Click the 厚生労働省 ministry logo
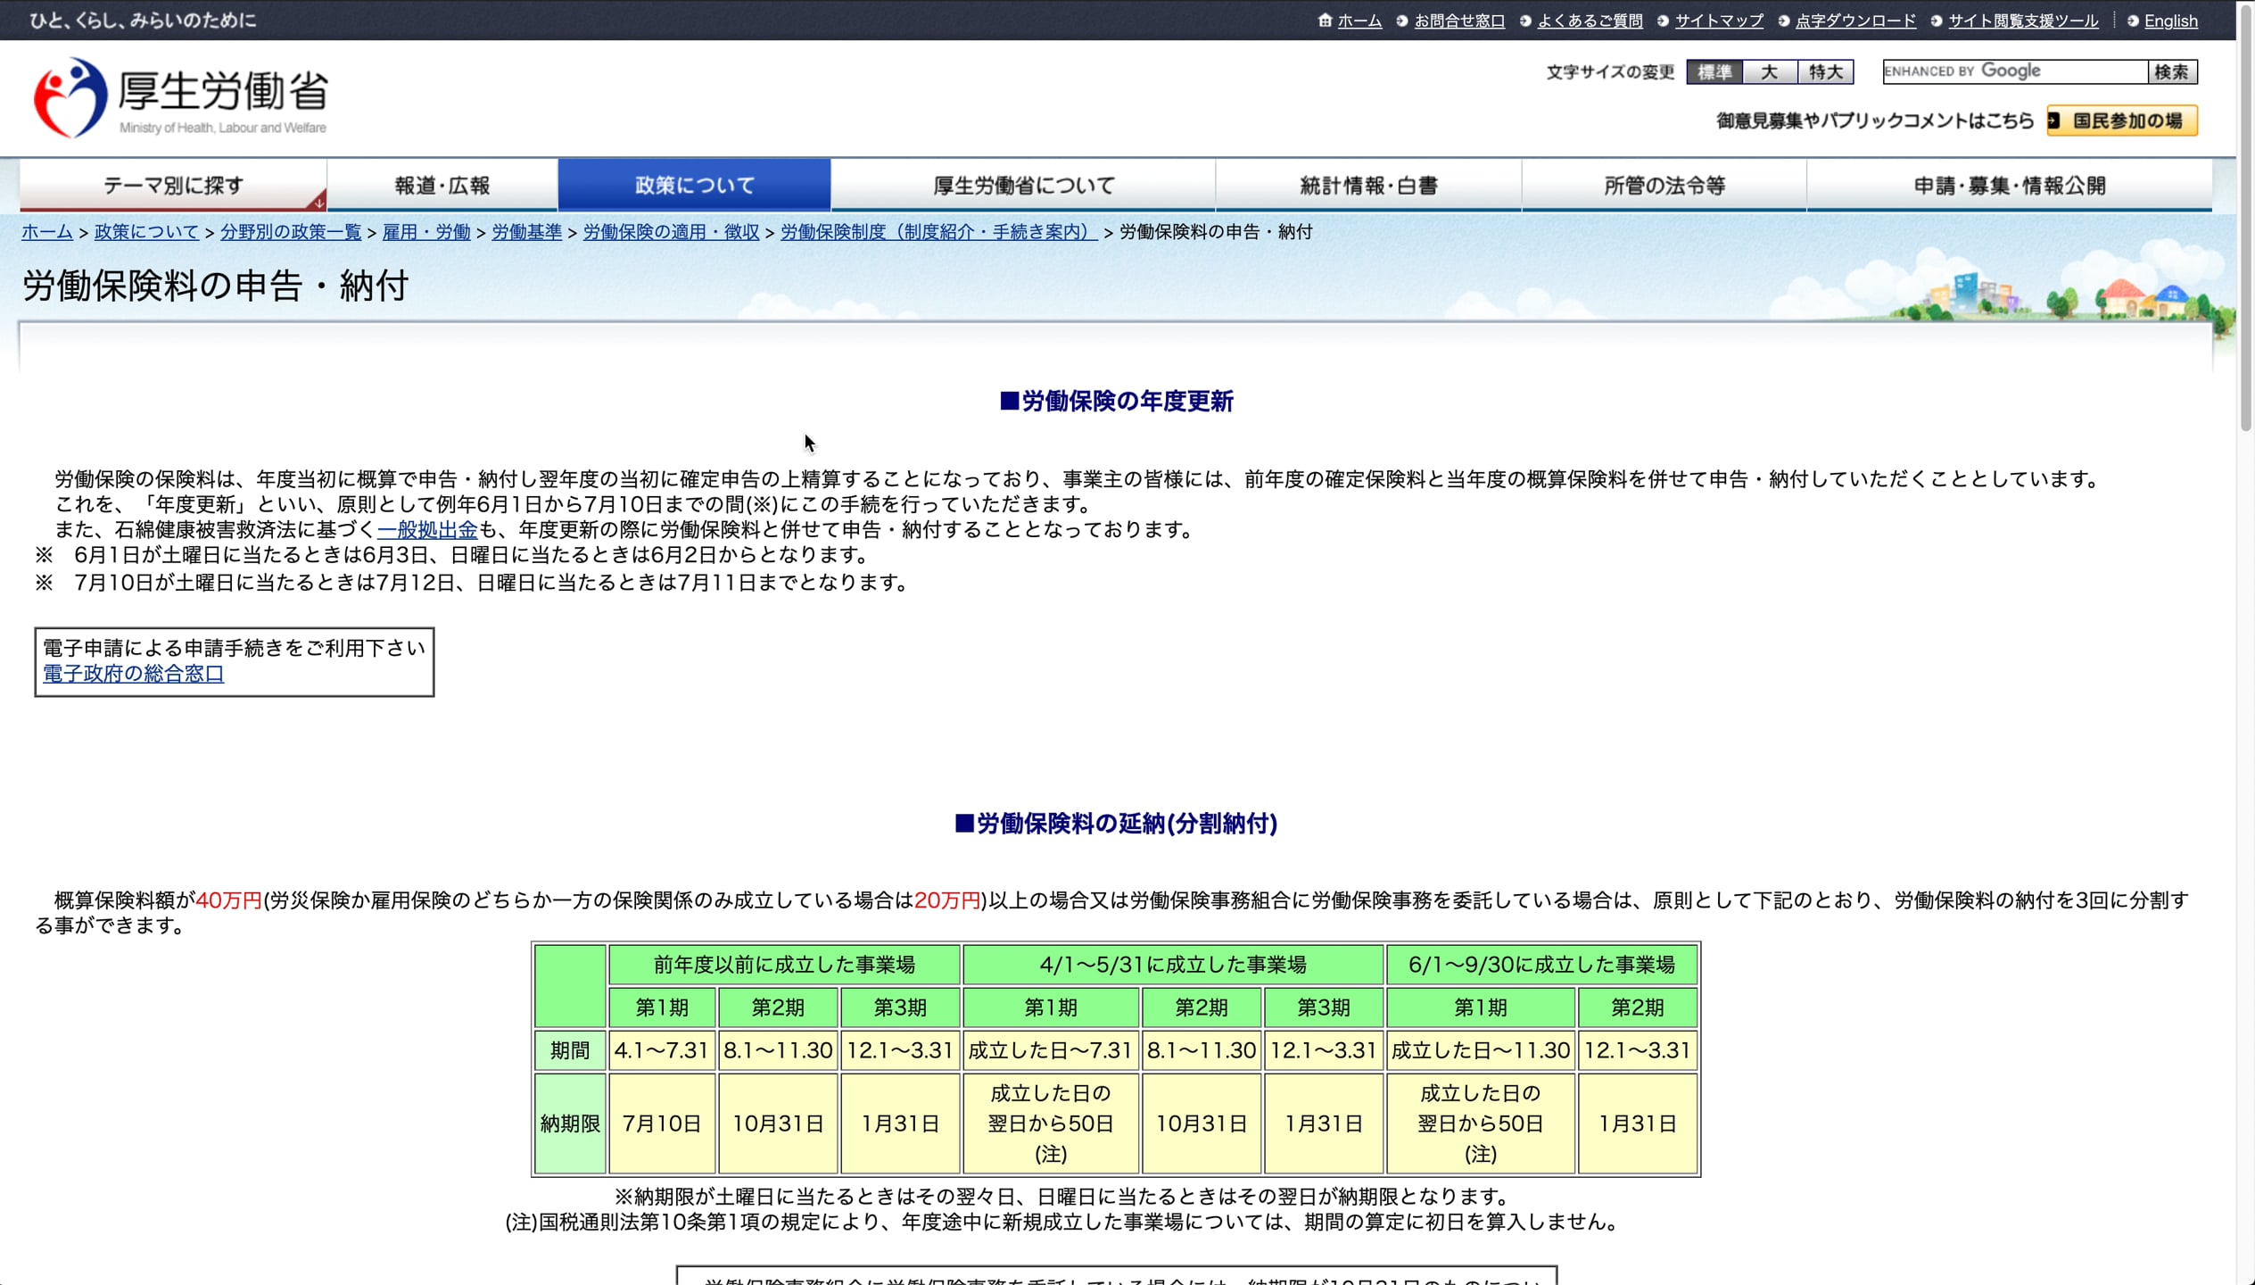Screen dimensions: 2255x1285 (x=178, y=98)
